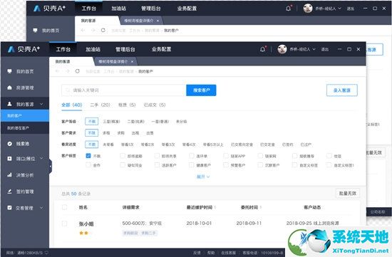Click the 贝壳A+ logo in front window
The height and width of the screenshot is (257, 392).
[x=24, y=49]
